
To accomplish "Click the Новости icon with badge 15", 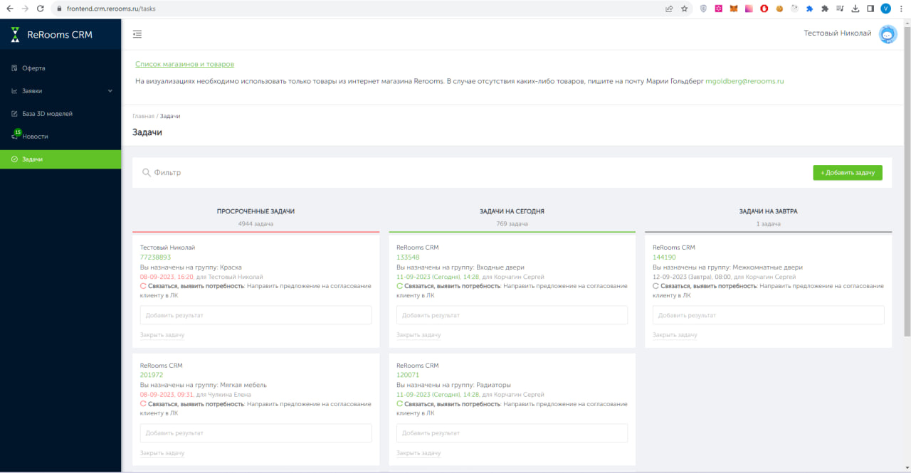I will (16, 134).
